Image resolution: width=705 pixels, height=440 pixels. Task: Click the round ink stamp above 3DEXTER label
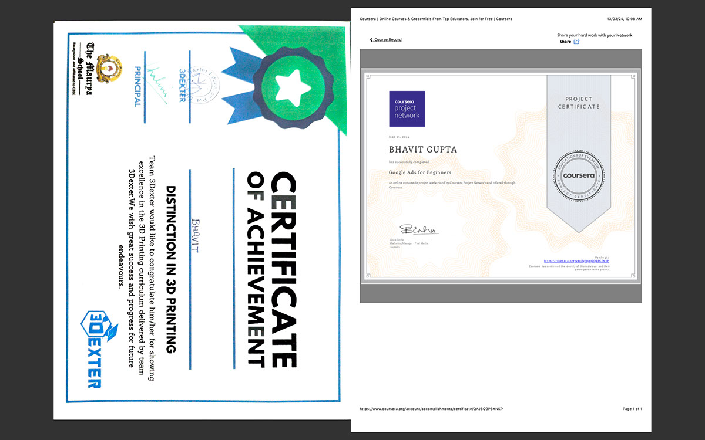pos(203,86)
